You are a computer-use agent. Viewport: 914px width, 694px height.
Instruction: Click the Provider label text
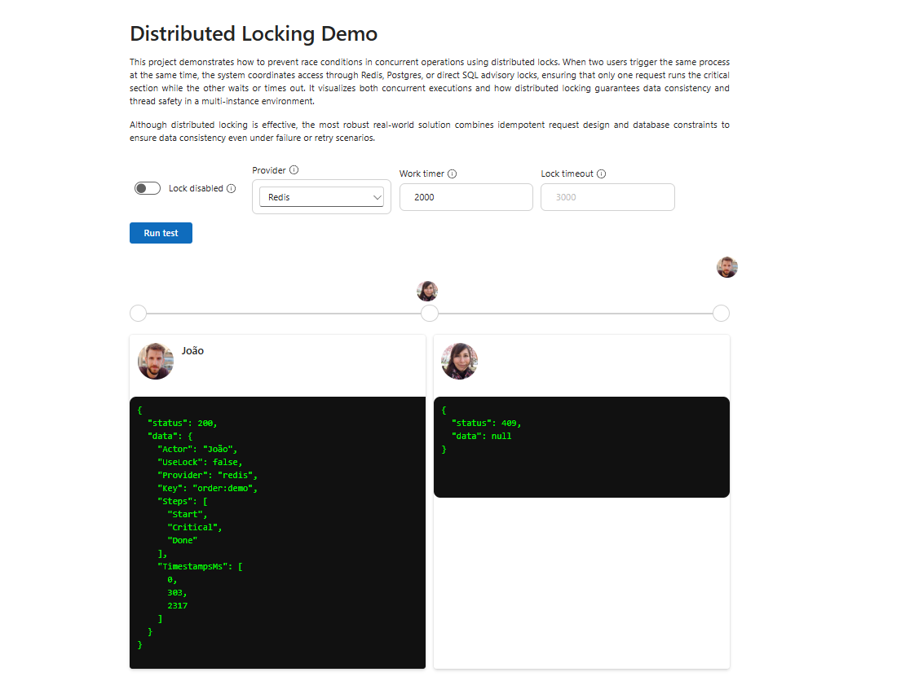[269, 170]
